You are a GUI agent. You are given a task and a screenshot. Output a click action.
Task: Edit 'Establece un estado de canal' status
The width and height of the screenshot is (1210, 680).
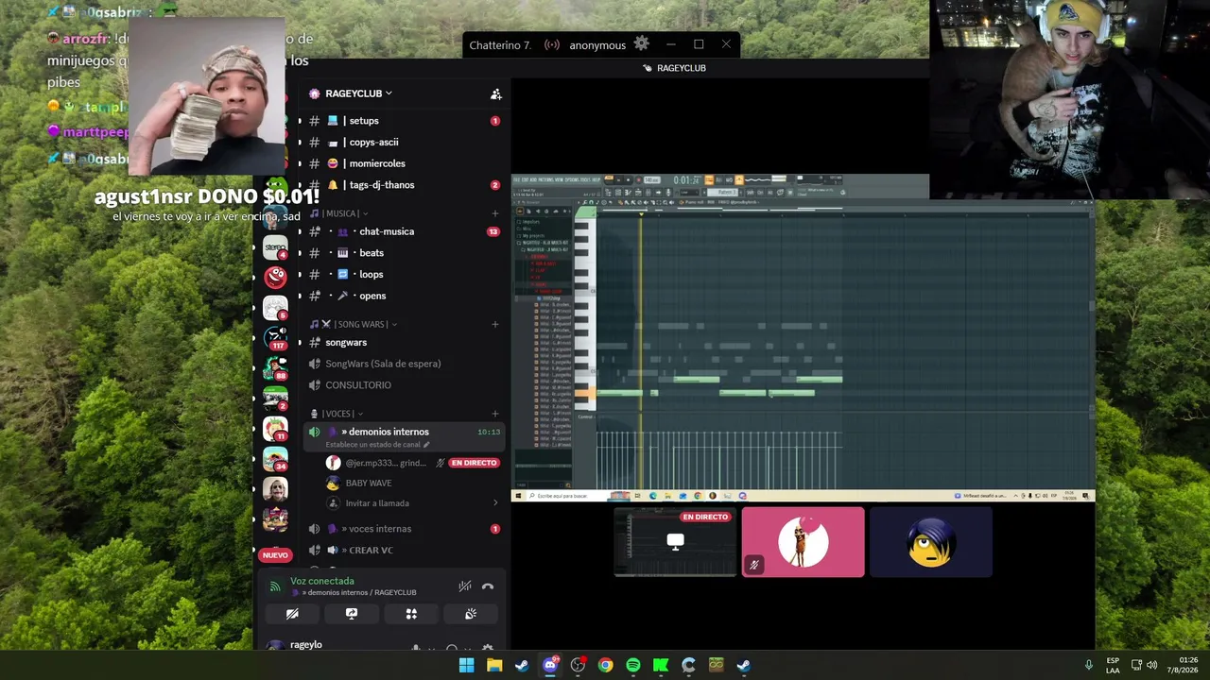tap(377, 445)
